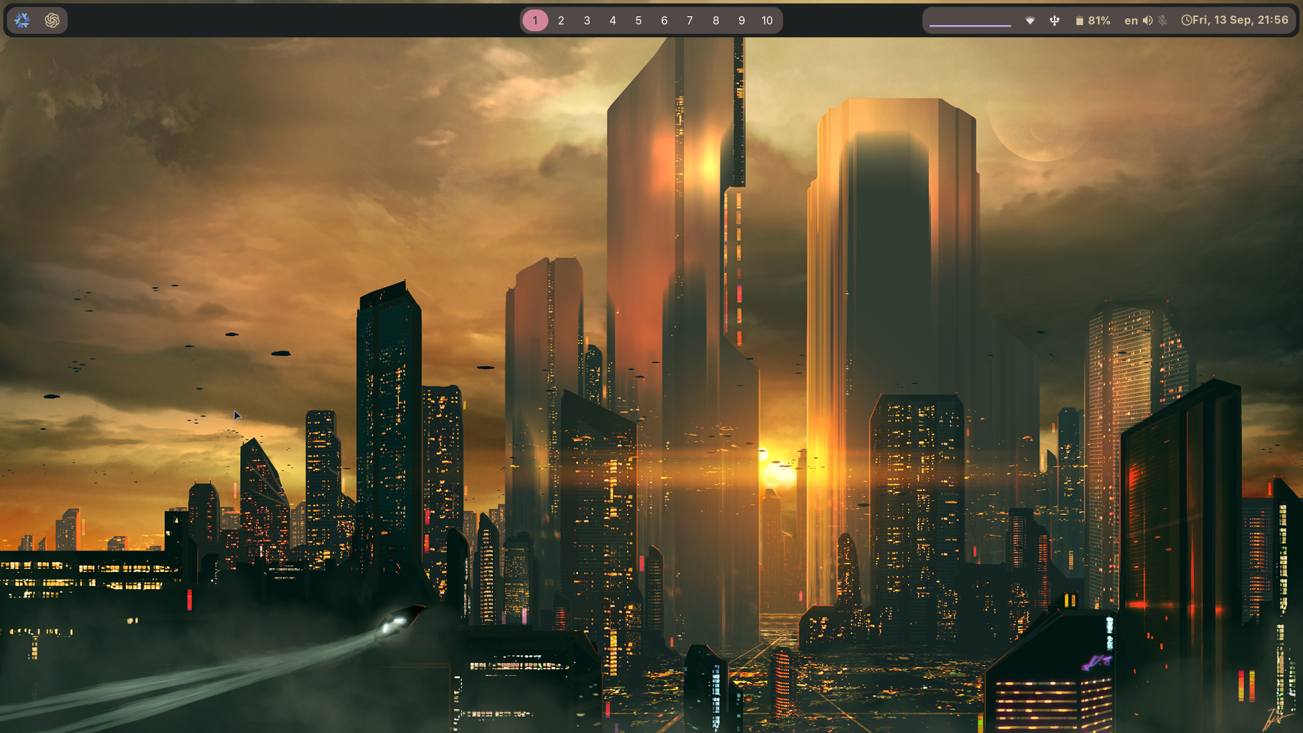
Task: Switch to workspace 5
Action: (639, 20)
